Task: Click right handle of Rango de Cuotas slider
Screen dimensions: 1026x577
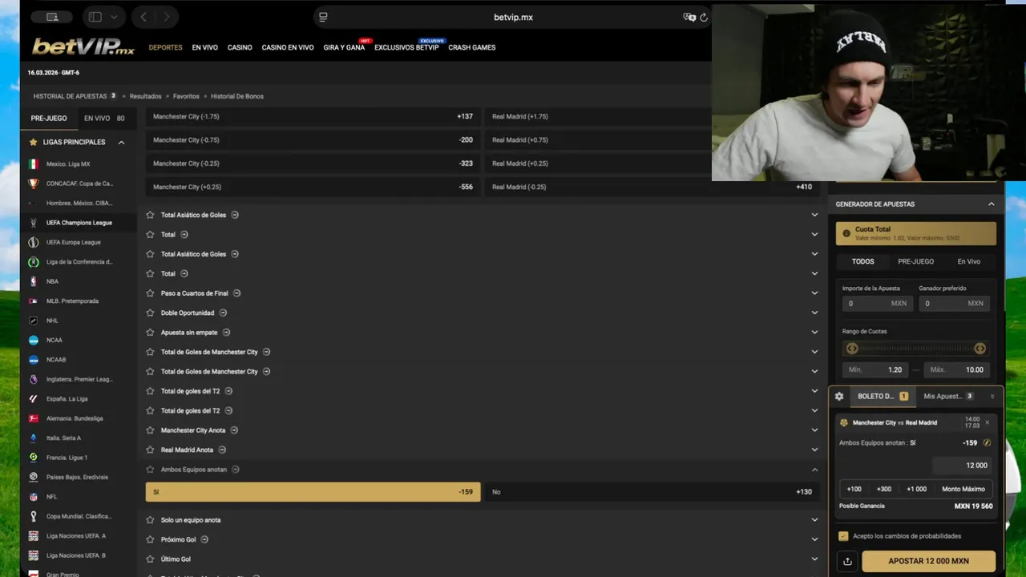Action: point(980,349)
